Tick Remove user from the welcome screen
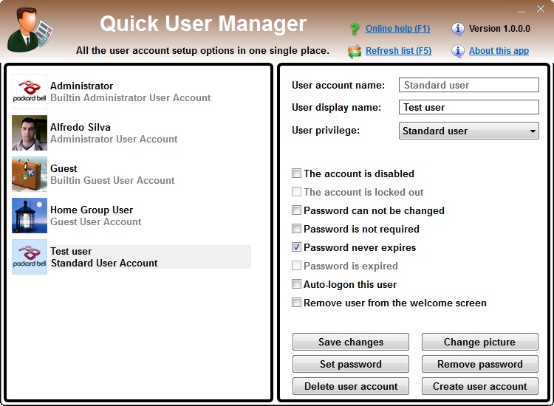This screenshot has height=406, width=554. pyautogui.click(x=296, y=303)
